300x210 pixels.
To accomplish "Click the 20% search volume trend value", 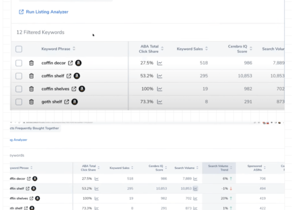I will point(224,198).
